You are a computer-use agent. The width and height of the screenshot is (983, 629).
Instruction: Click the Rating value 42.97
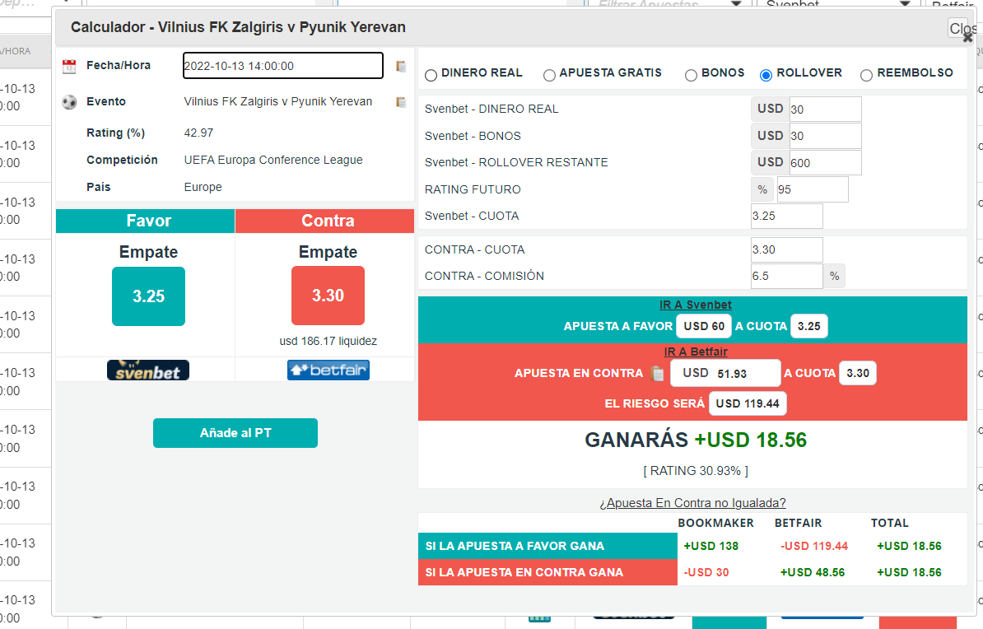pyautogui.click(x=198, y=133)
